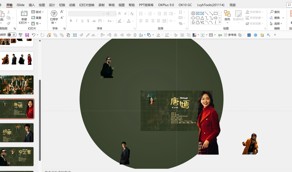Click the Replace (替换) button
This screenshot has width=292, height=172.
click(277, 18)
